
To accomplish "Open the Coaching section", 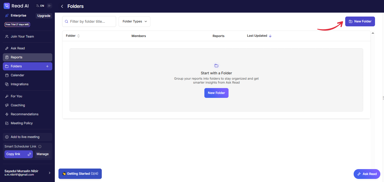I will [x=28, y=105].
